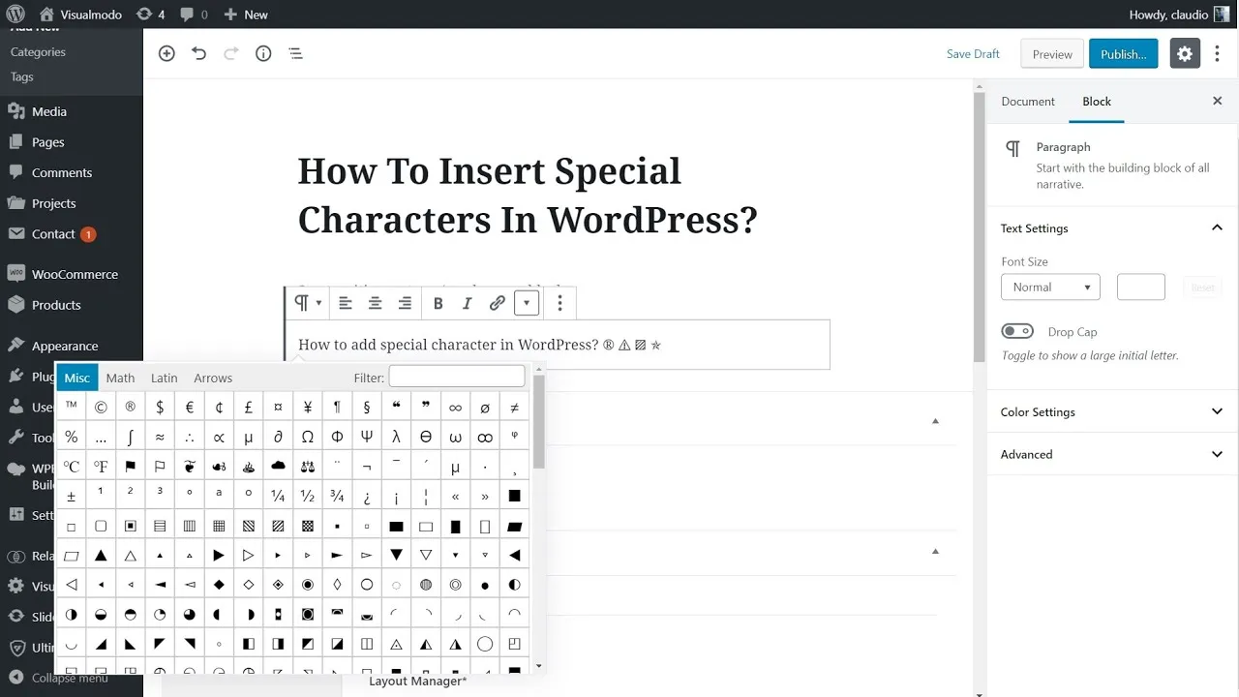
Task: Click the custom font size input
Action: pos(1140,287)
